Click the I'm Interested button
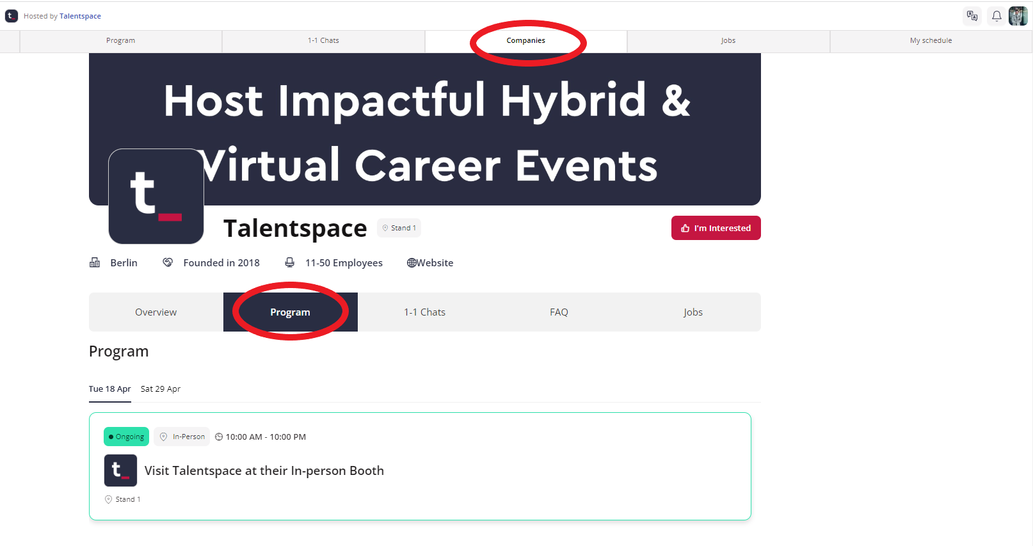Image resolution: width=1033 pixels, height=546 pixels. (716, 228)
